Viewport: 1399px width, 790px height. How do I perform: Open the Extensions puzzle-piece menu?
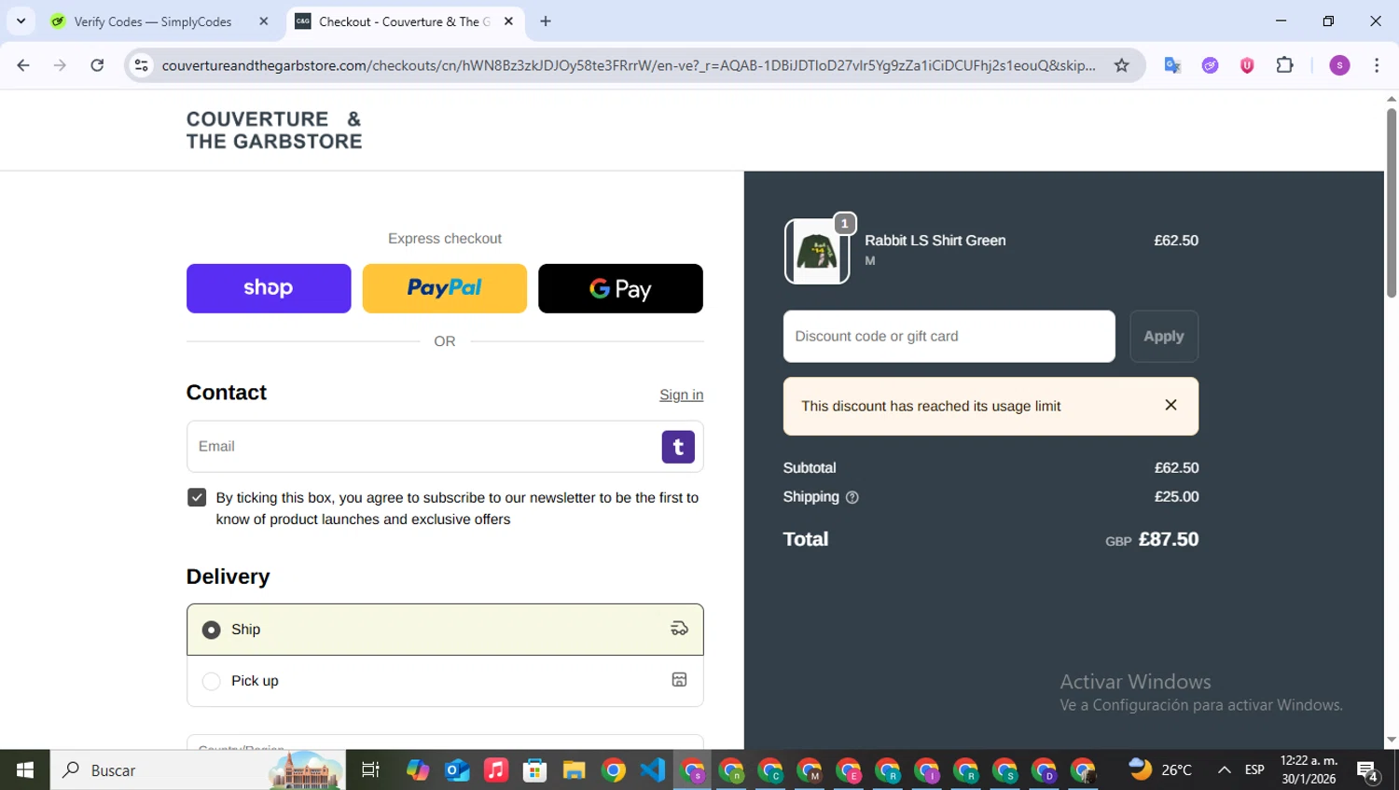pyautogui.click(x=1284, y=65)
